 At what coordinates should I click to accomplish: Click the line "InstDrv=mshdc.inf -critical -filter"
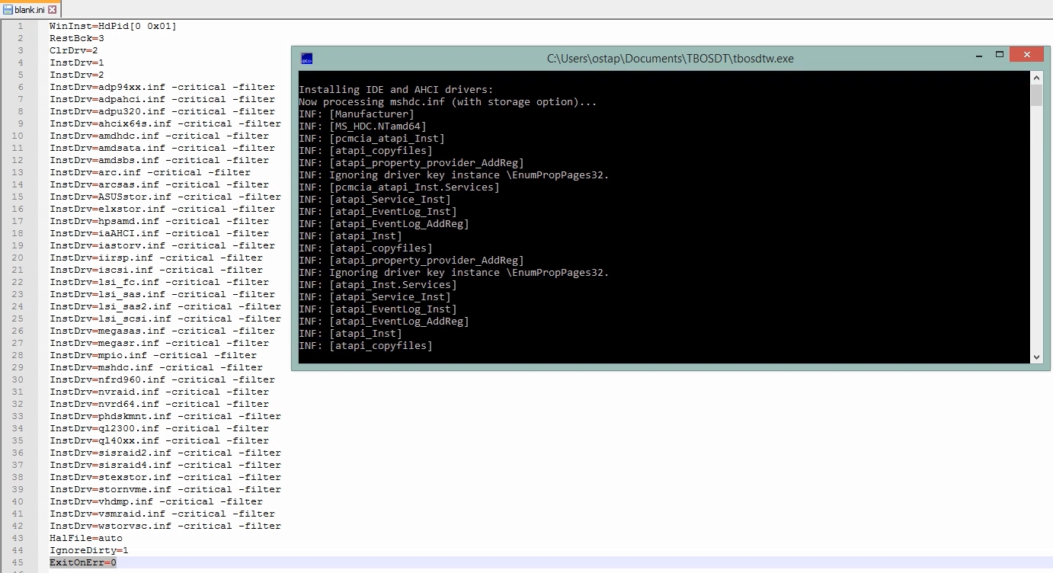[156, 367]
